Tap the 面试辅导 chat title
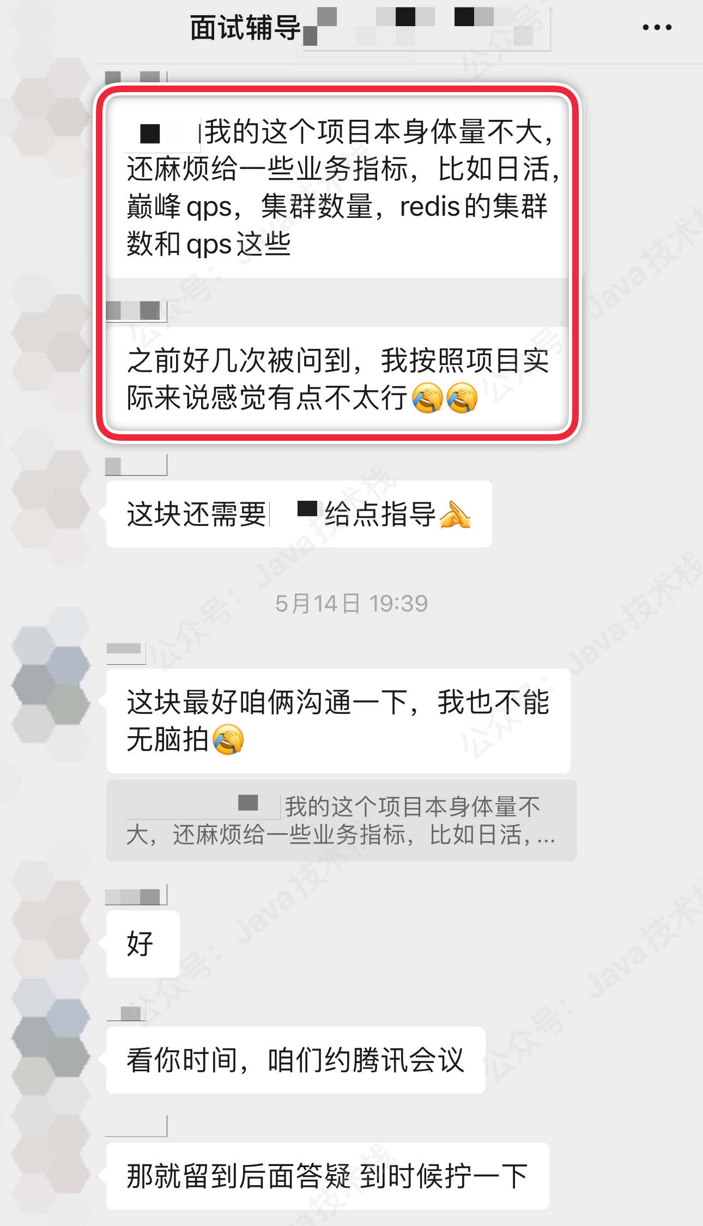This screenshot has width=703, height=1226. click(x=245, y=28)
